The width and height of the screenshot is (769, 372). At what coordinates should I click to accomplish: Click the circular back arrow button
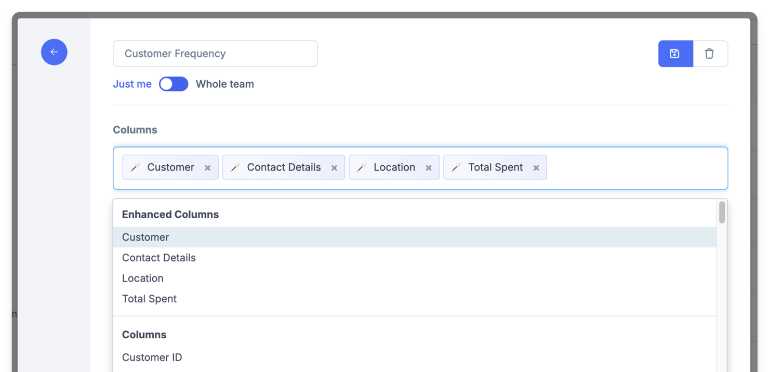[x=54, y=52]
